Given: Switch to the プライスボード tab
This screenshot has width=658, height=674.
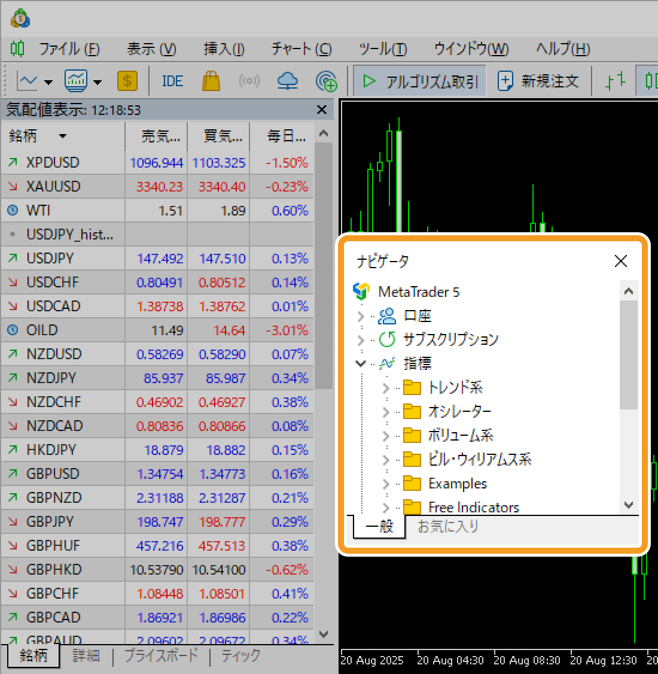Looking at the screenshot, I should pos(161,655).
